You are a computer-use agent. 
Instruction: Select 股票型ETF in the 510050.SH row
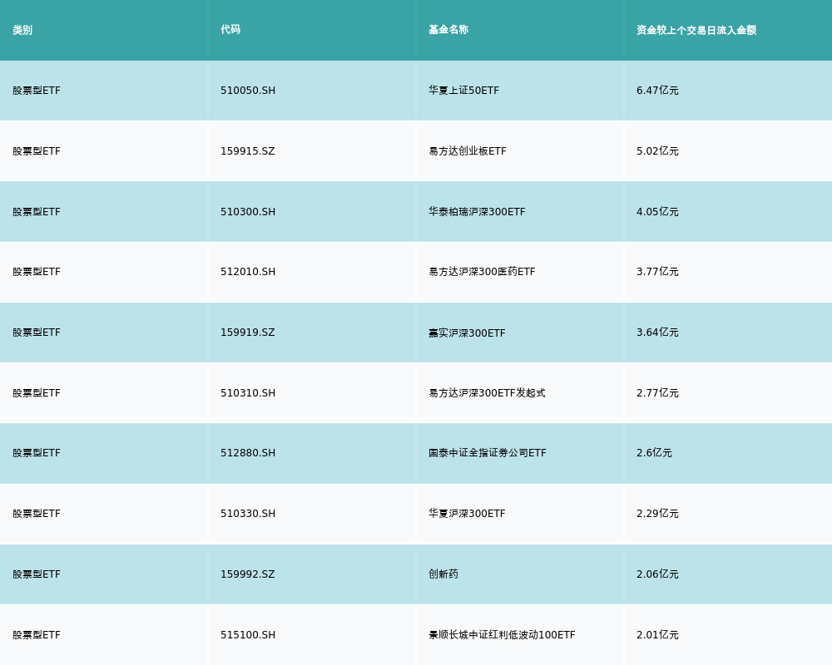click(37, 91)
